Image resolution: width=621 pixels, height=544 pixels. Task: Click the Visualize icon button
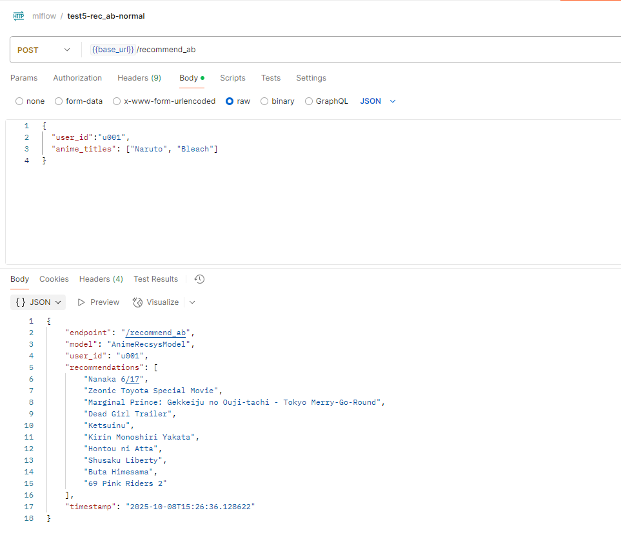[137, 302]
